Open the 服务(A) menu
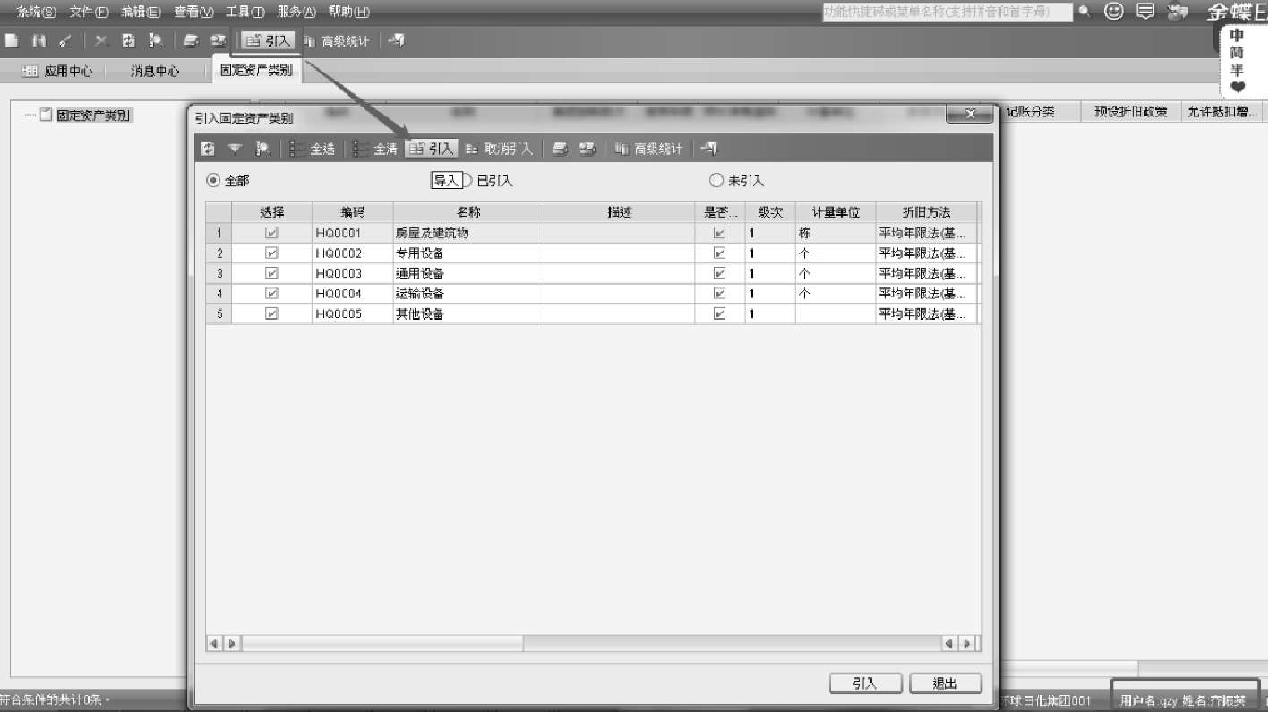 point(297,12)
